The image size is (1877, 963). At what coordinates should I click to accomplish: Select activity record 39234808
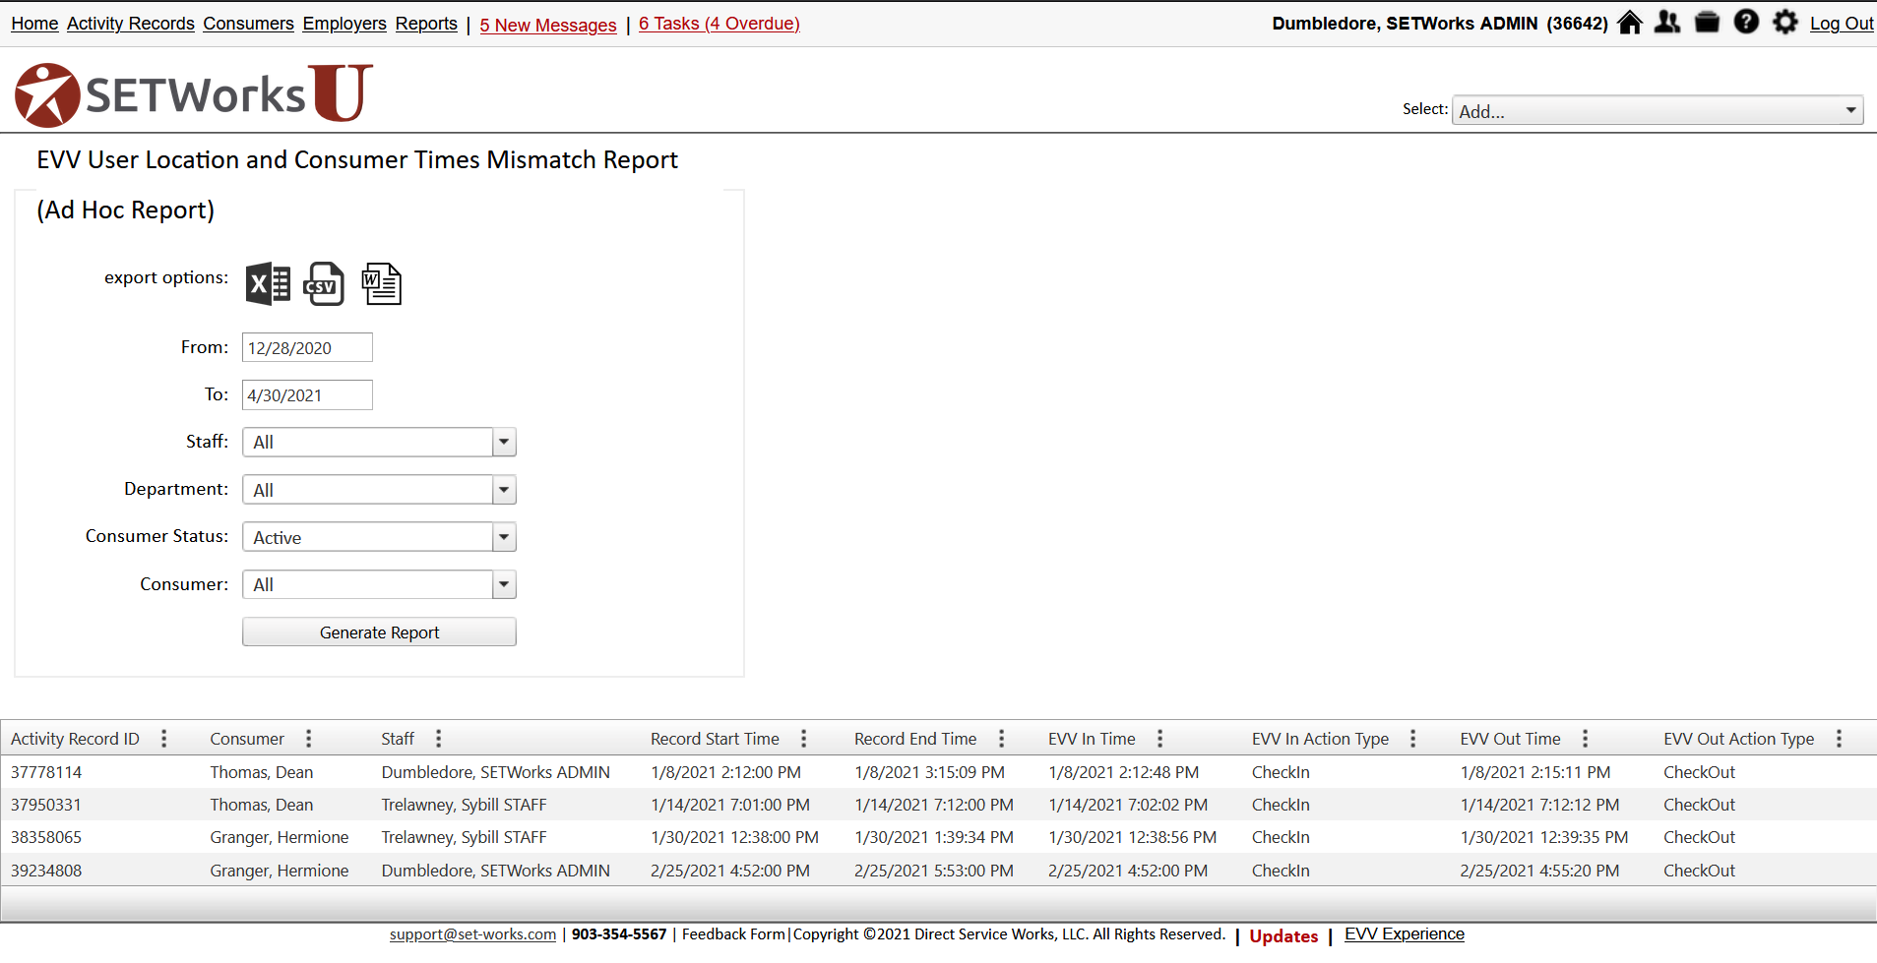click(x=46, y=872)
